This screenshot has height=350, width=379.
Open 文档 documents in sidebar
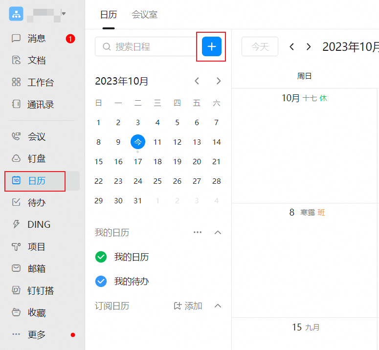point(36,60)
